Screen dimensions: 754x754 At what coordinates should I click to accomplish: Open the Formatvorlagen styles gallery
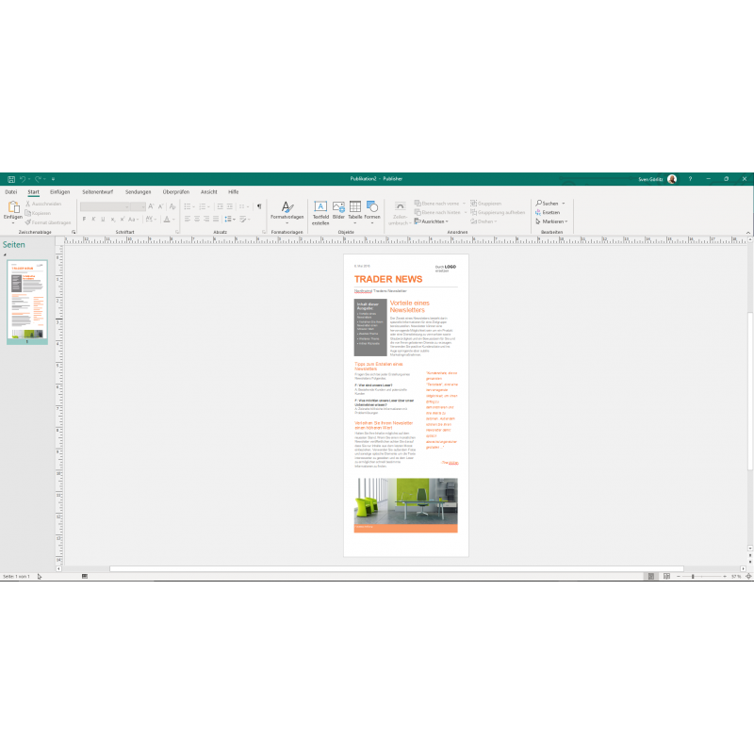pos(287,211)
